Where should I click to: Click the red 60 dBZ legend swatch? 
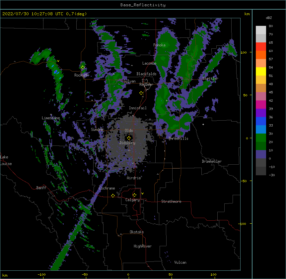click(261, 47)
